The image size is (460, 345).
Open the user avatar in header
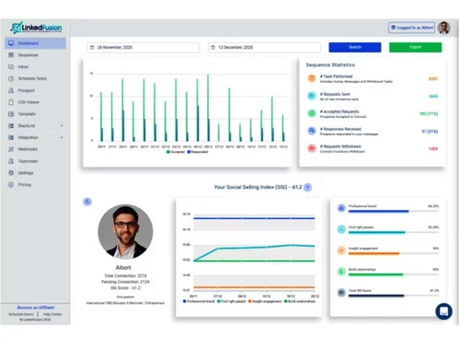[443, 28]
